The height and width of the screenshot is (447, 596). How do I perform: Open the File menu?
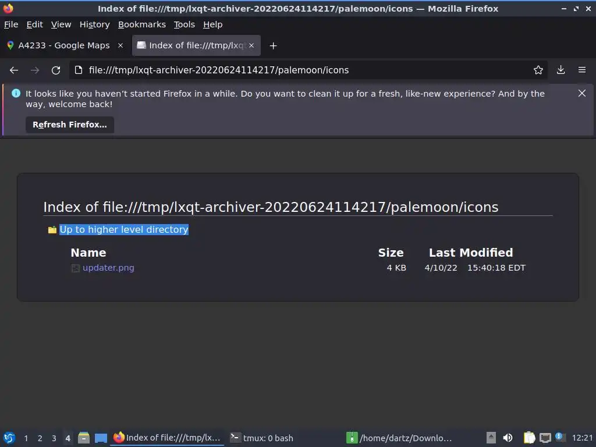(11, 24)
